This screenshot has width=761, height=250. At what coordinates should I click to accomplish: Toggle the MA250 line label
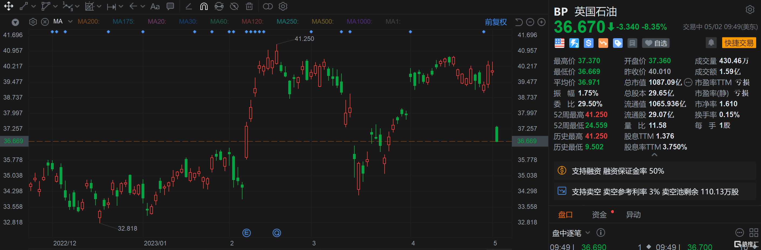click(287, 22)
